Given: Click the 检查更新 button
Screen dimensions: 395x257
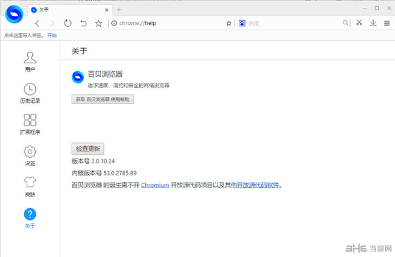Looking at the screenshot, I should click(x=88, y=149).
